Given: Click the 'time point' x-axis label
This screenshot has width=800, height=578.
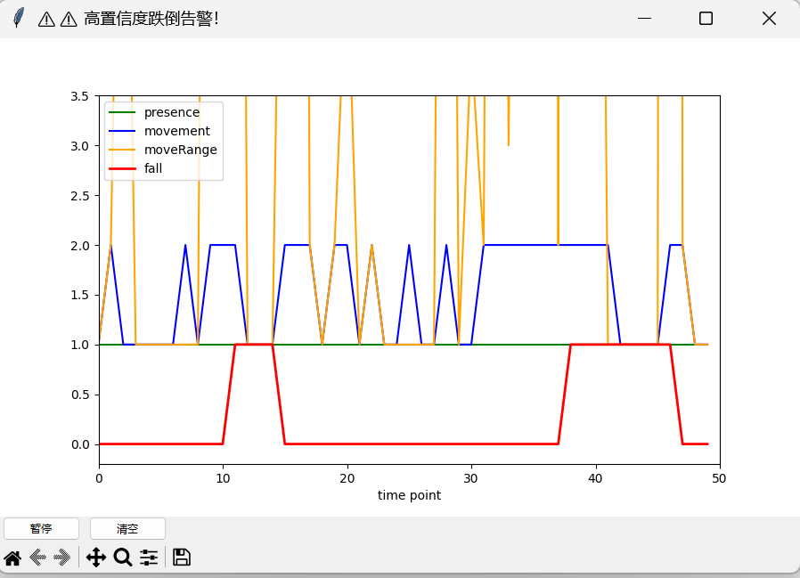Looking at the screenshot, I should coord(409,495).
